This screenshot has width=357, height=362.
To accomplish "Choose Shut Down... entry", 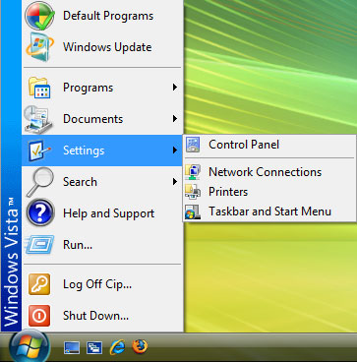I will (102, 316).
